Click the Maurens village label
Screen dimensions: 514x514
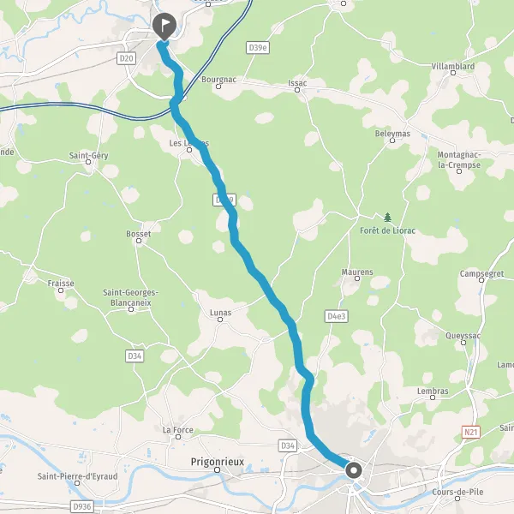coord(357,272)
